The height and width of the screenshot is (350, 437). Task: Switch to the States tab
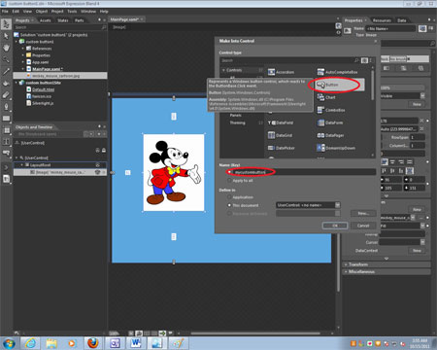coord(63,20)
